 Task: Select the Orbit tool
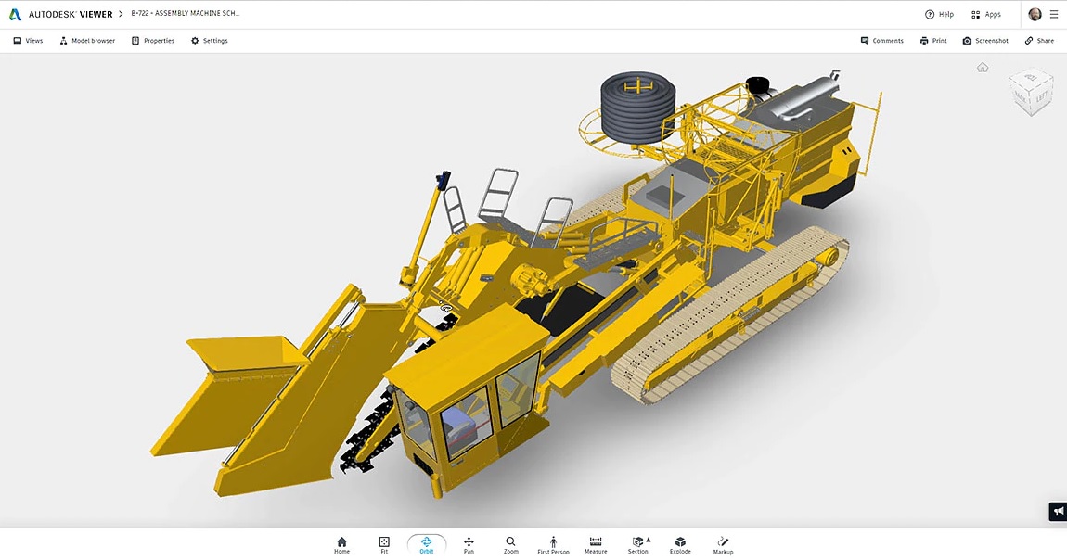pos(427,545)
